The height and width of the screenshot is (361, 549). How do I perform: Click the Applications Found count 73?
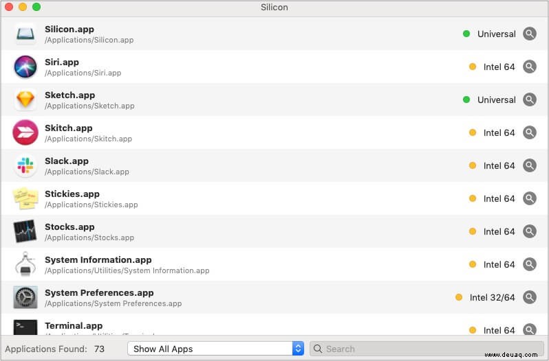click(99, 349)
